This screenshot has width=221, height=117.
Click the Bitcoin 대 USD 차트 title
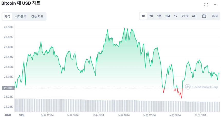(x=21, y=4)
